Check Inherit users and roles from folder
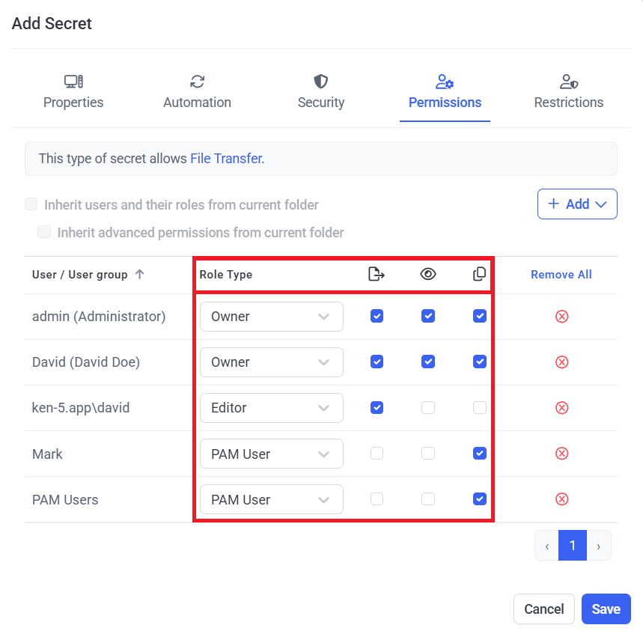Viewport: 643px width, 634px height. pos(31,204)
